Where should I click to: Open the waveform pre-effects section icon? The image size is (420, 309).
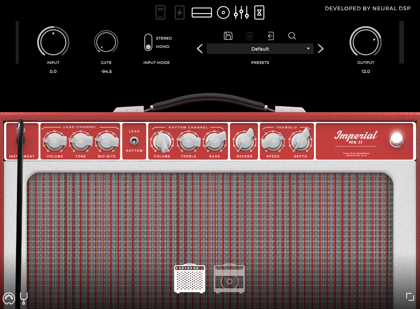[180, 13]
